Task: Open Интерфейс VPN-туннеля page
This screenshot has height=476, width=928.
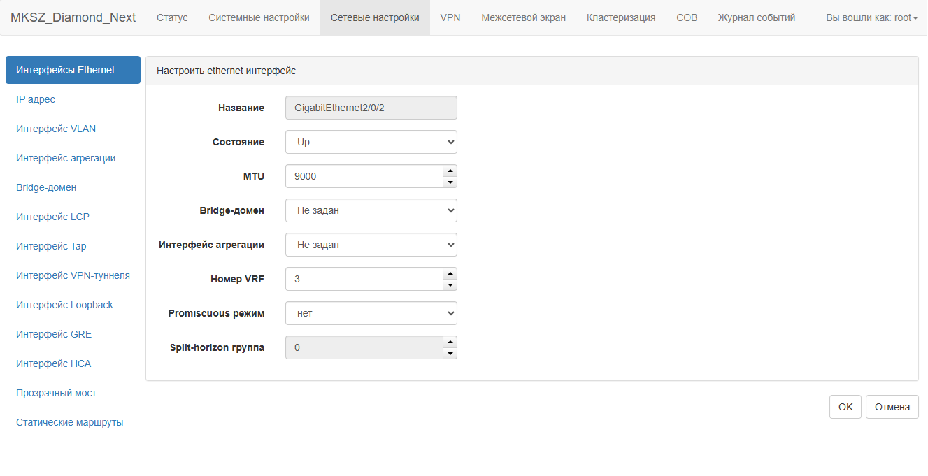Action: pyautogui.click(x=73, y=275)
